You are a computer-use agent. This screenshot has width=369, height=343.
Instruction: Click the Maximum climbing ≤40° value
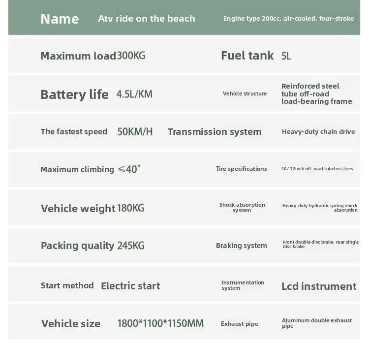(x=129, y=169)
